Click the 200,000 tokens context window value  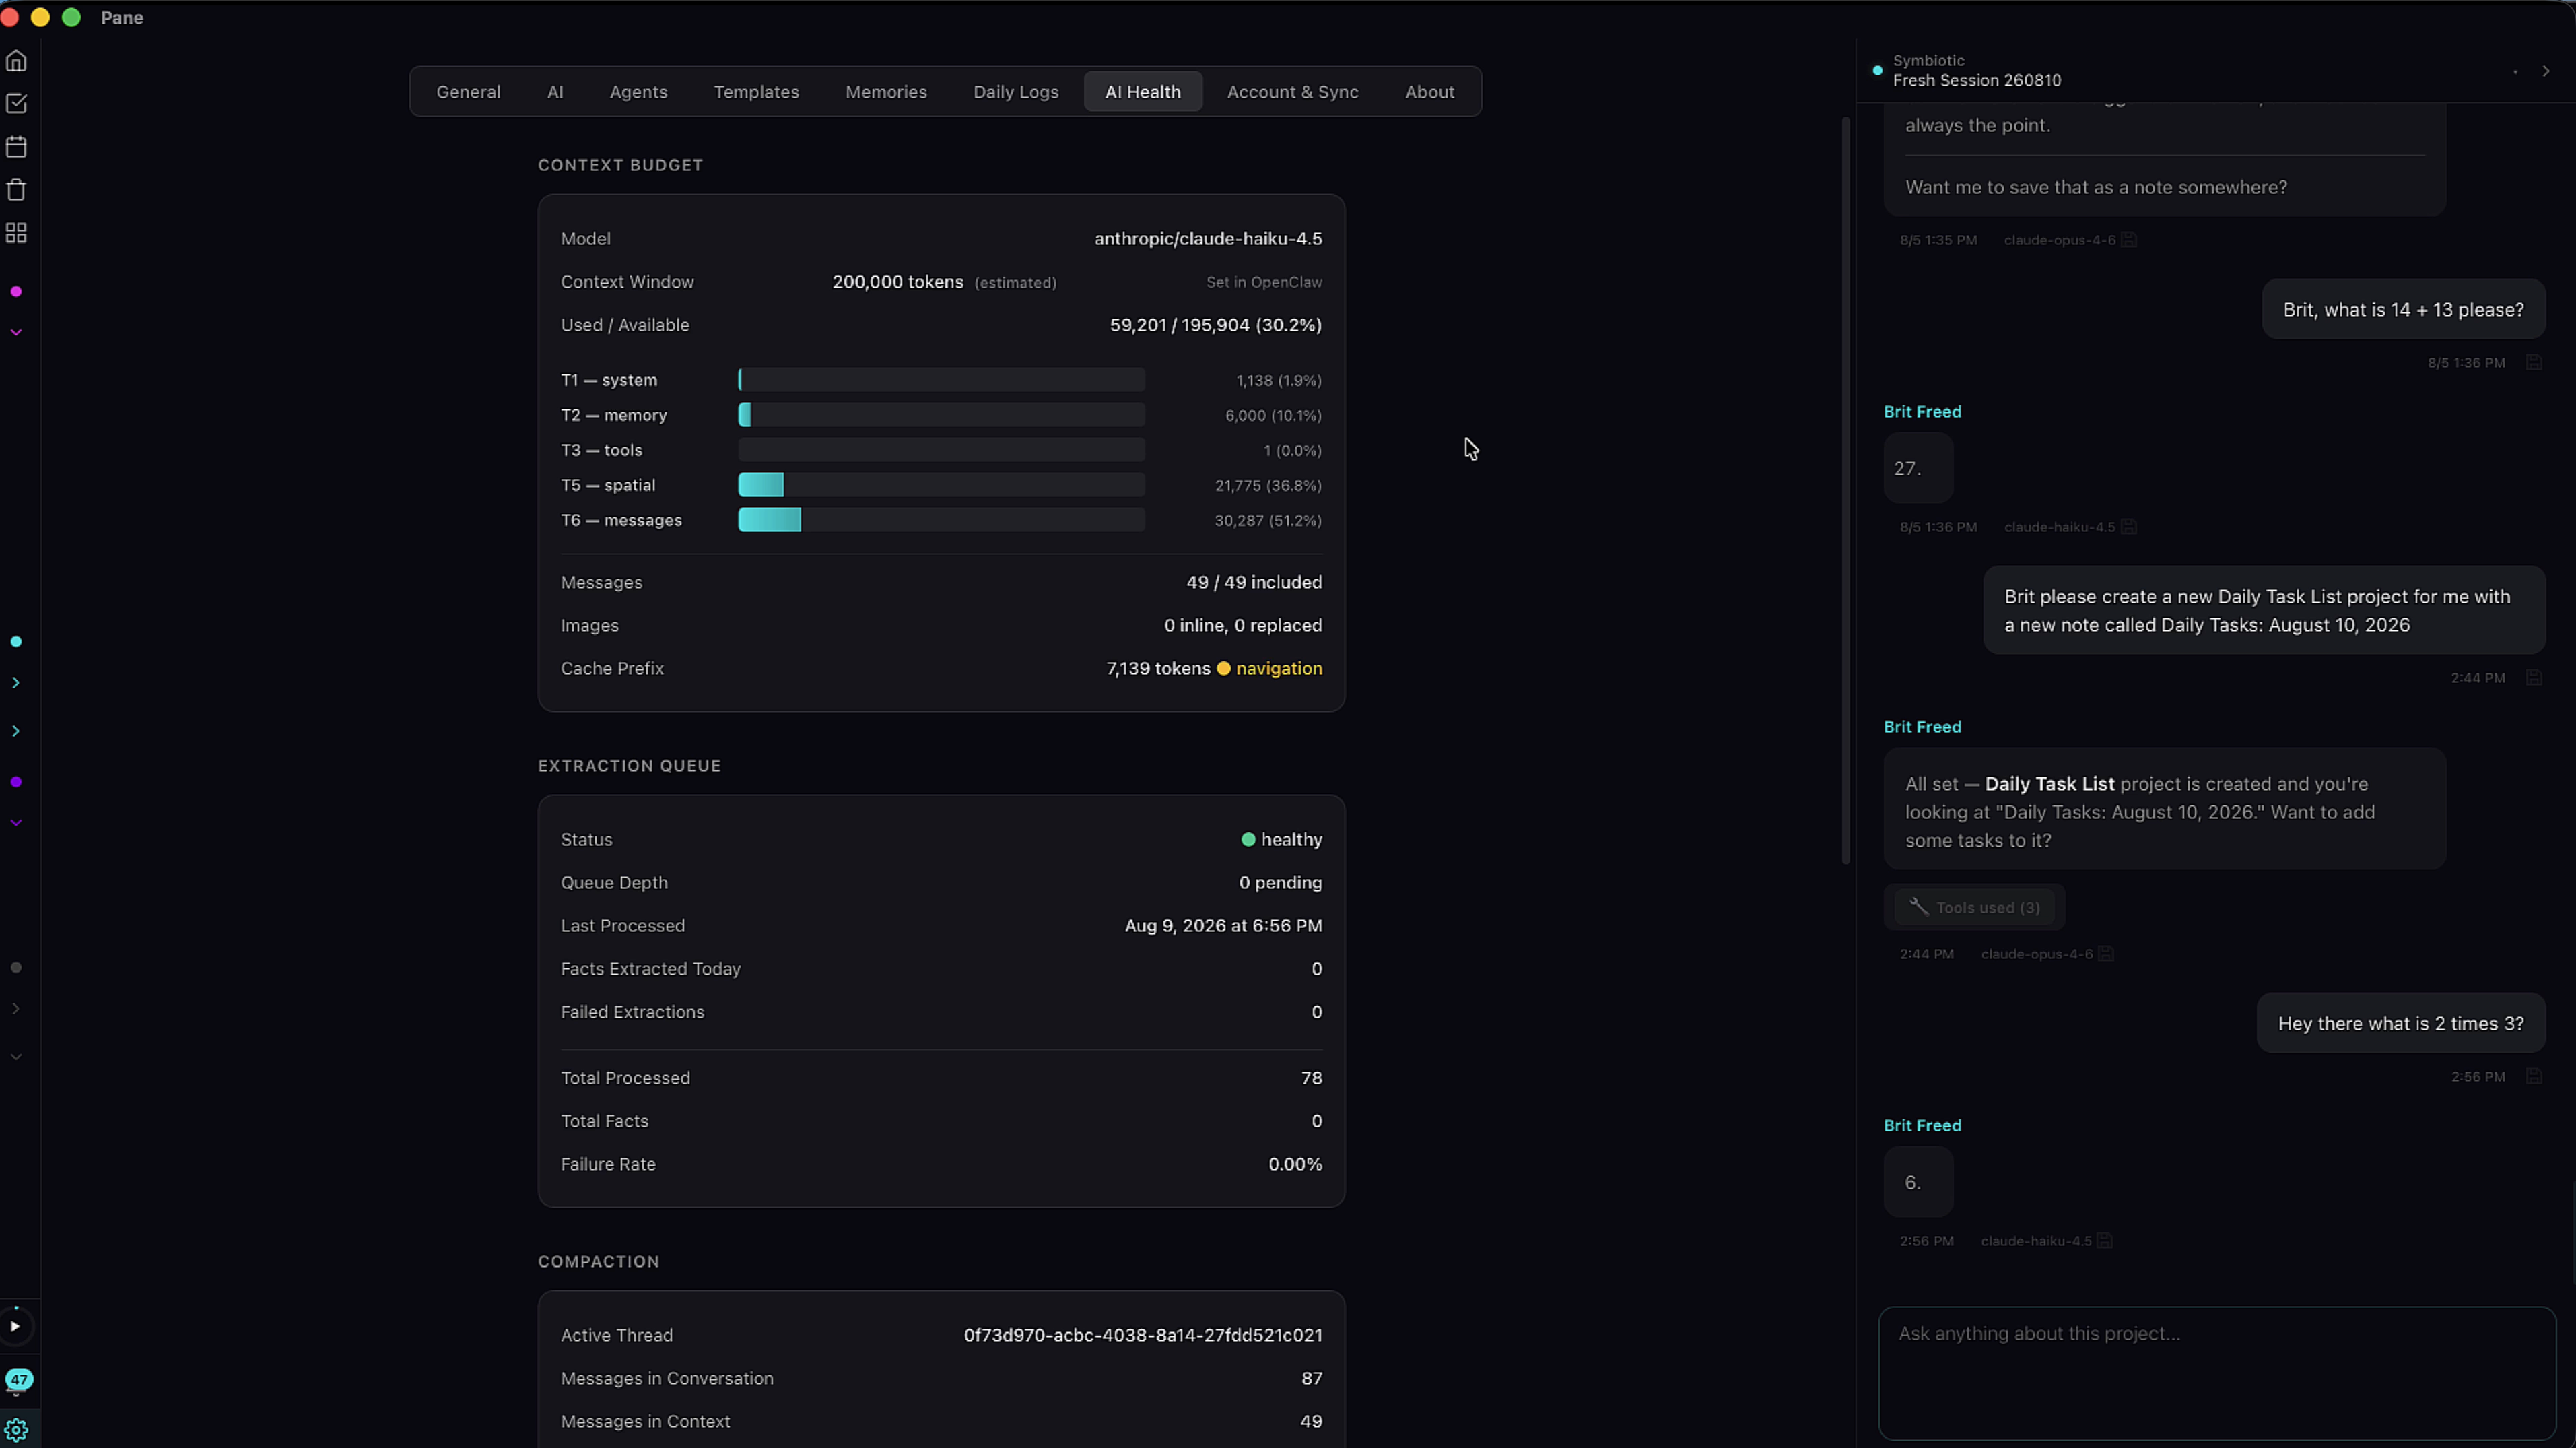897,283
